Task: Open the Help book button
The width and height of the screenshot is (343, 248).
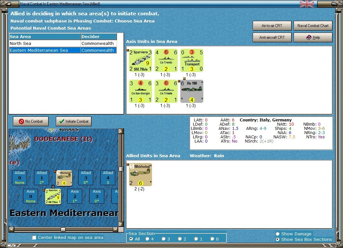Action: [313, 37]
